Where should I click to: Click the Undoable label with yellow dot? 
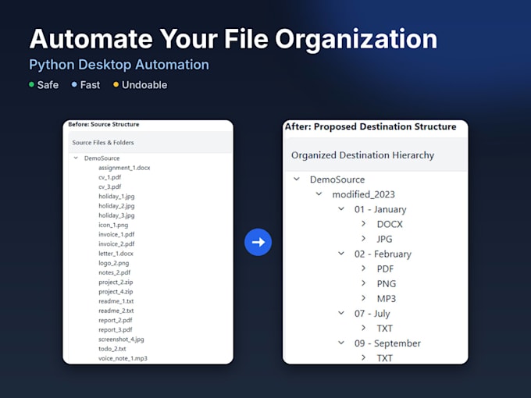tap(141, 84)
